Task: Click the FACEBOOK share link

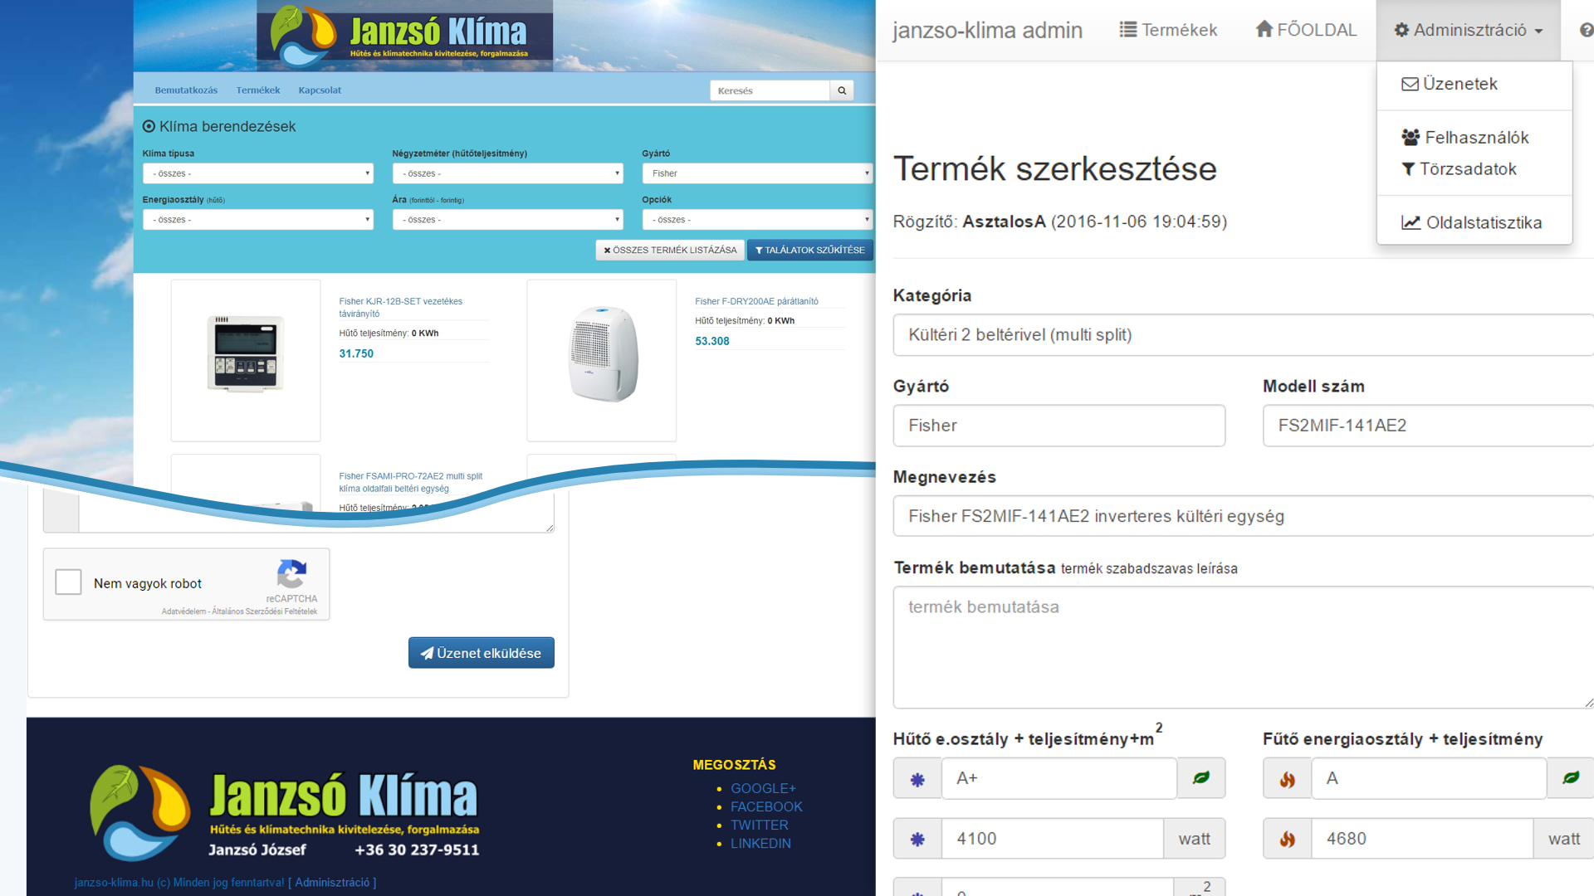Action: (x=766, y=806)
